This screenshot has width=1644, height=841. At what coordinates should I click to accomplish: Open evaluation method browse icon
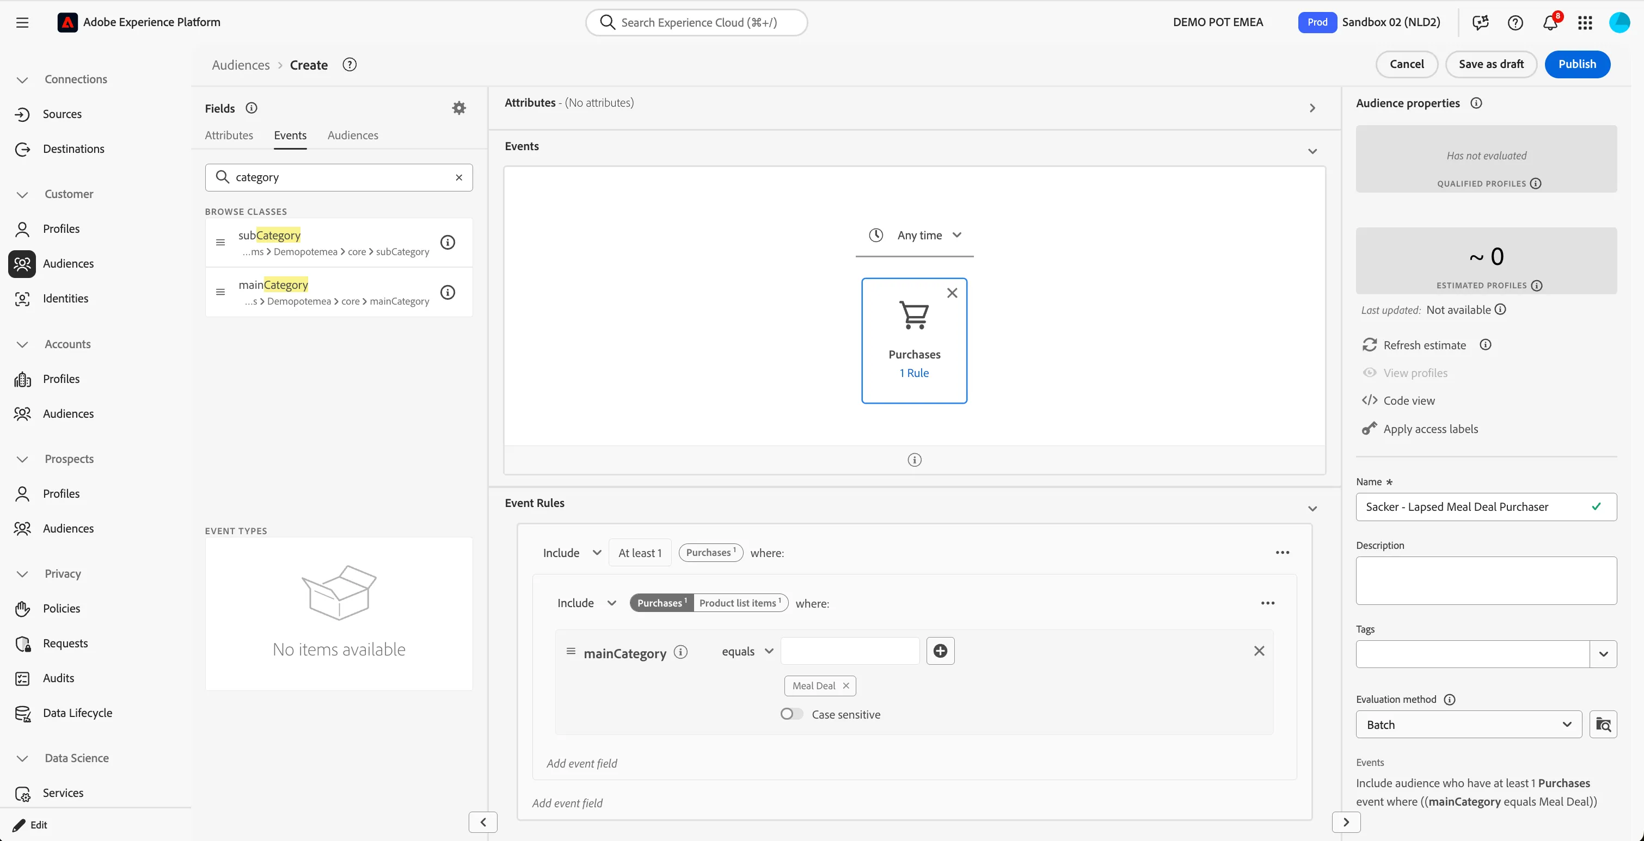pyautogui.click(x=1603, y=725)
